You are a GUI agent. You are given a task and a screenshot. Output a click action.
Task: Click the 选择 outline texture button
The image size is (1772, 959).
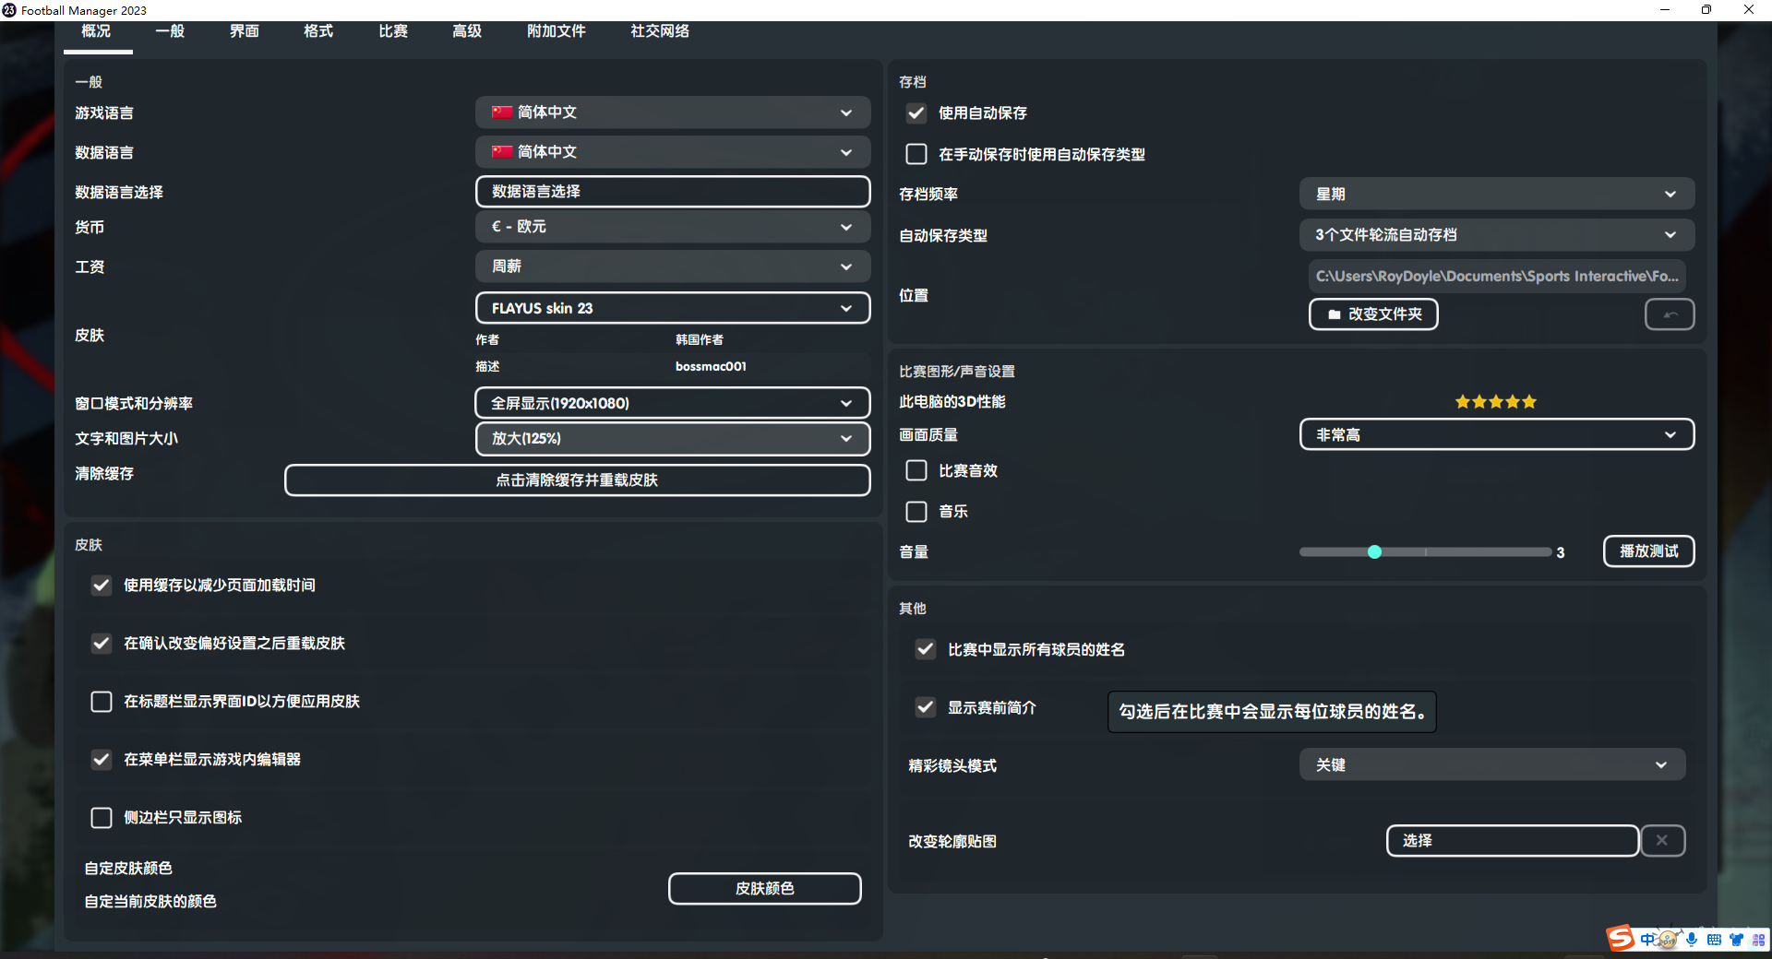pyautogui.click(x=1513, y=841)
